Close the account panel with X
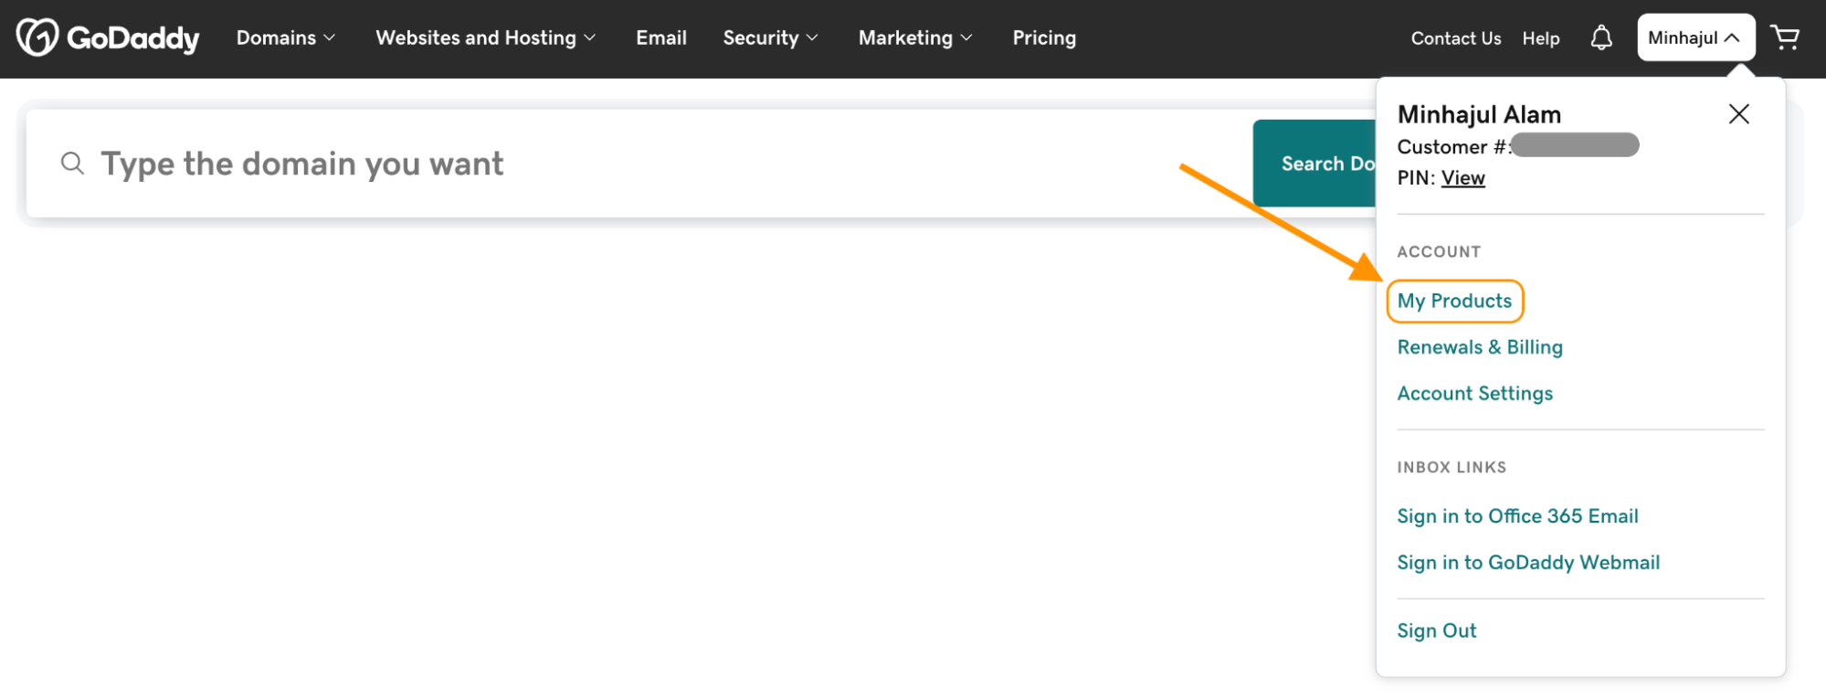1826x699 pixels. coord(1738,114)
